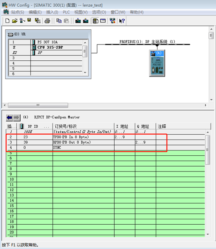Click the Download to Module icon

click(78, 21)
